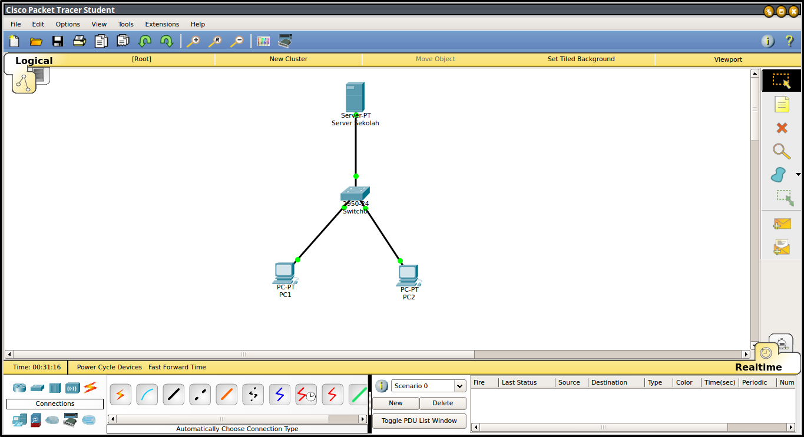804x437 pixels.
Task: Pick the Copper Cross-Over dashed cable
Action: tap(200, 395)
